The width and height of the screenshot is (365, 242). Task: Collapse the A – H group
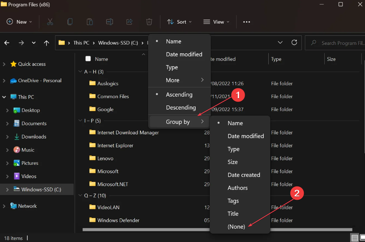pyautogui.click(x=80, y=72)
